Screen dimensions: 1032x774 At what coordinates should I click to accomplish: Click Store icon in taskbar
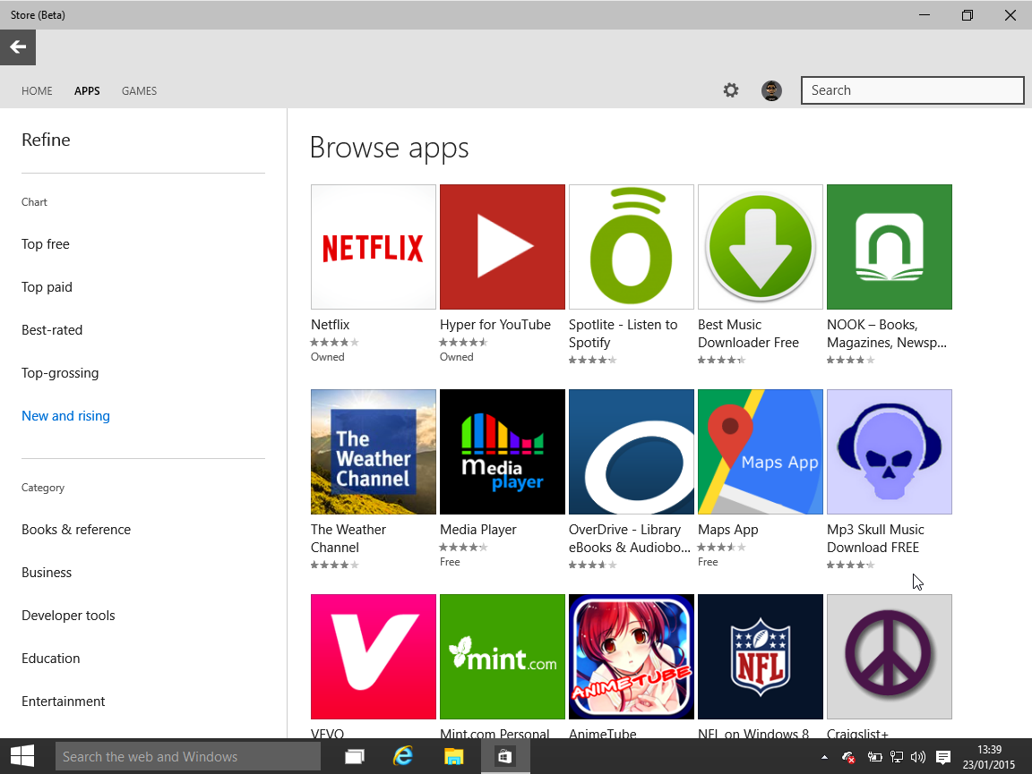point(505,757)
